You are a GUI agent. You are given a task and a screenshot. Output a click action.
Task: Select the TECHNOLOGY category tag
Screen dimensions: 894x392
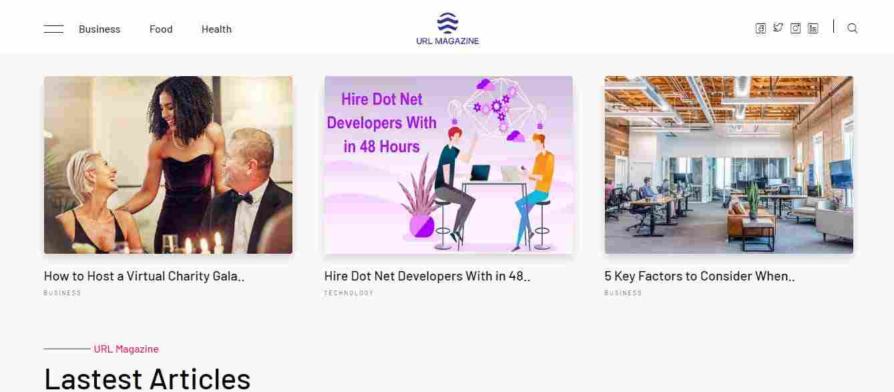click(x=349, y=293)
